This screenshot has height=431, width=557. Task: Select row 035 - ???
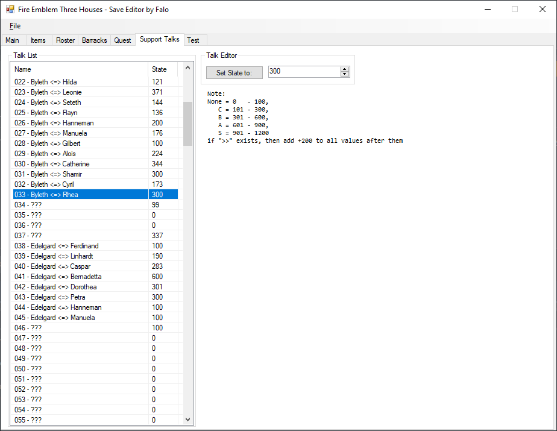96,215
